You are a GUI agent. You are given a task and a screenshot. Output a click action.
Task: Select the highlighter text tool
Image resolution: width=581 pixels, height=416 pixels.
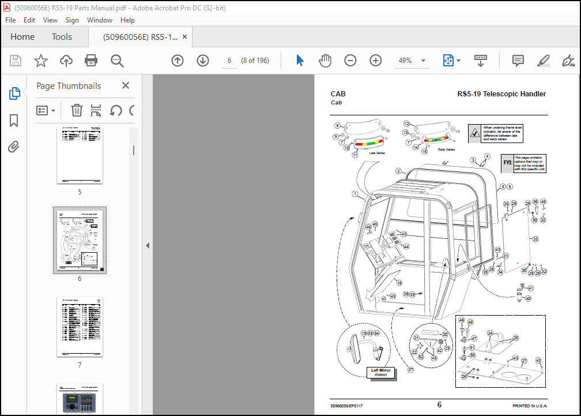click(543, 61)
